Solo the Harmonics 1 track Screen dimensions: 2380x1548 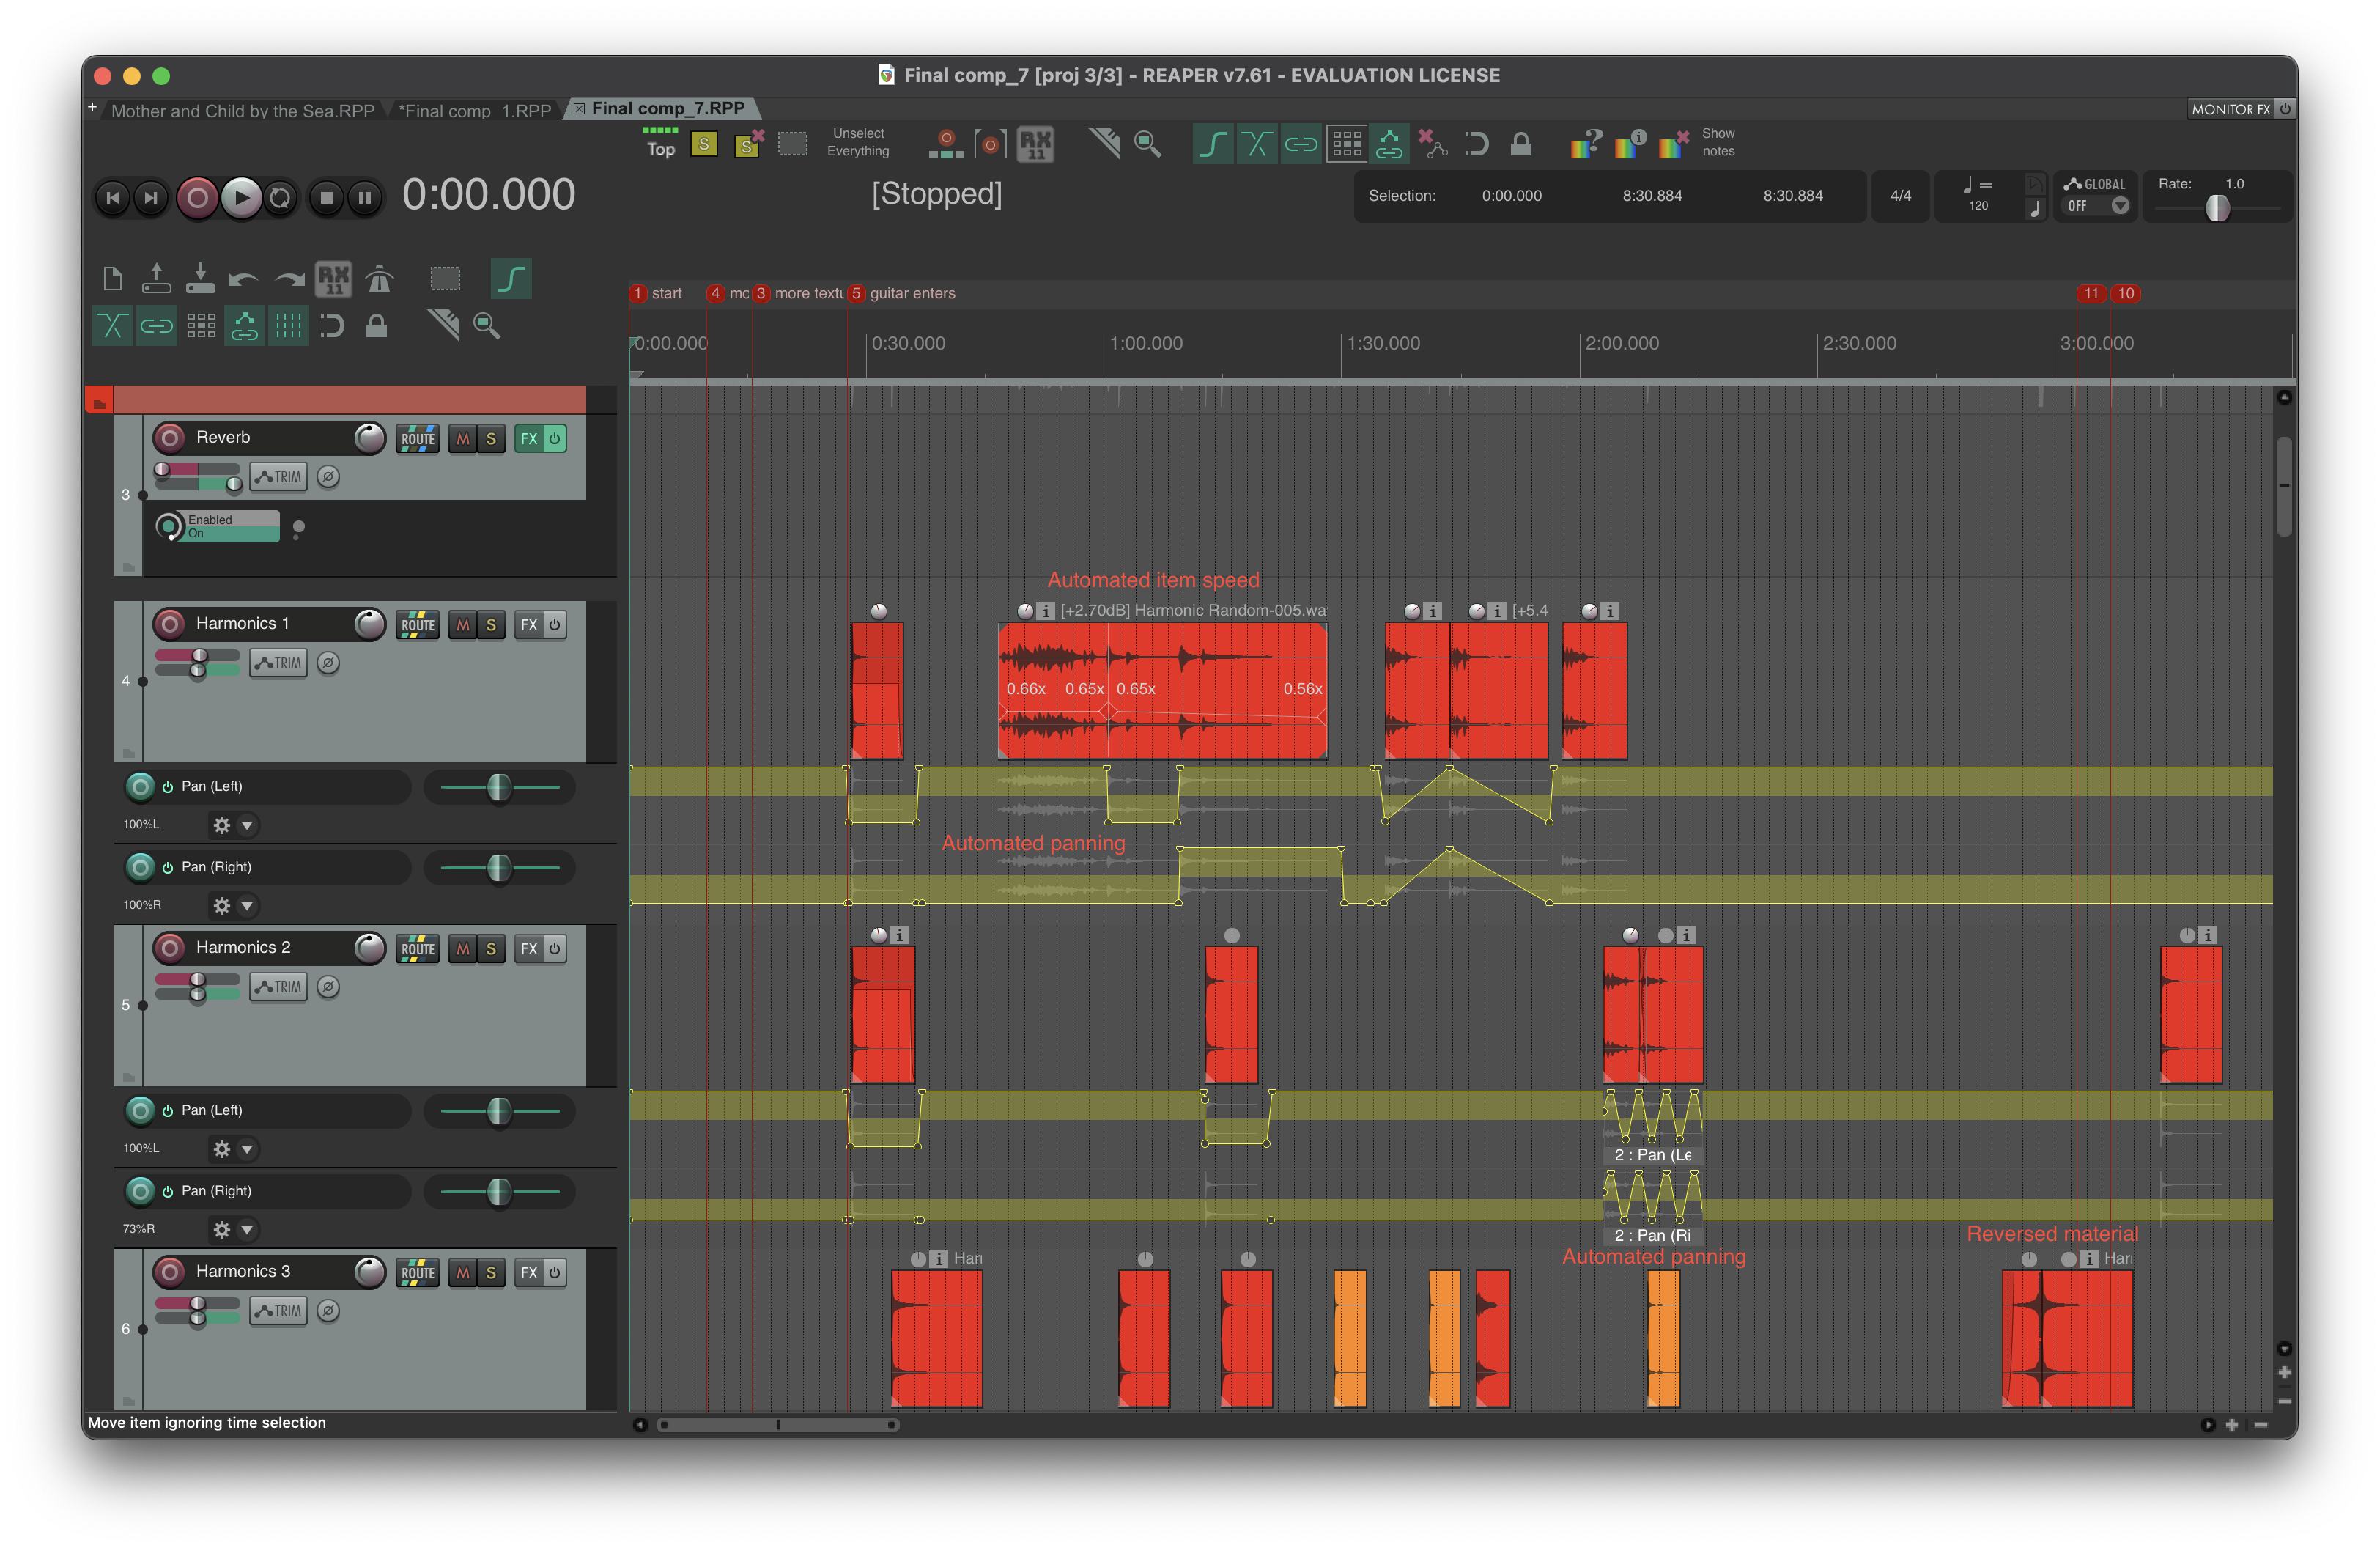tap(491, 625)
